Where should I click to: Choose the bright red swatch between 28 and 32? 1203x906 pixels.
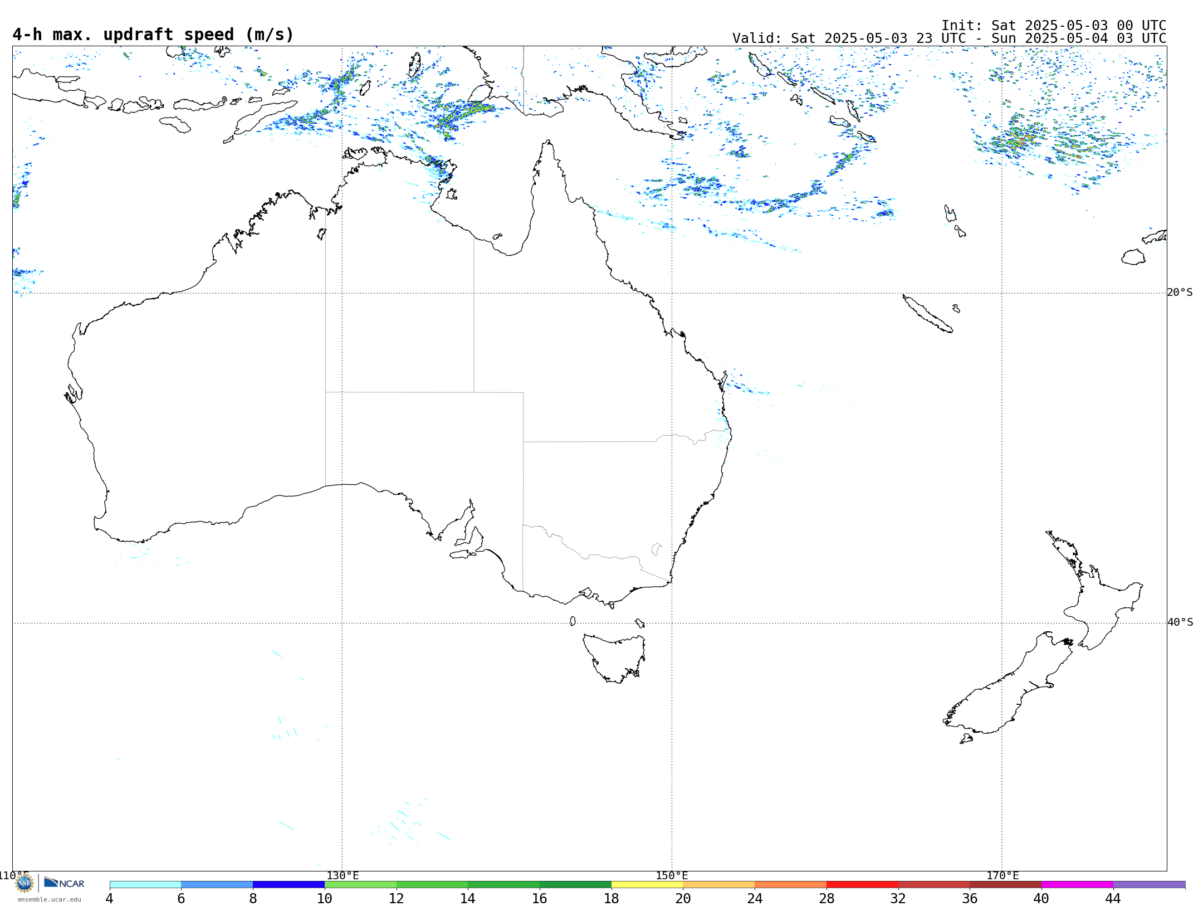pos(862,884)
